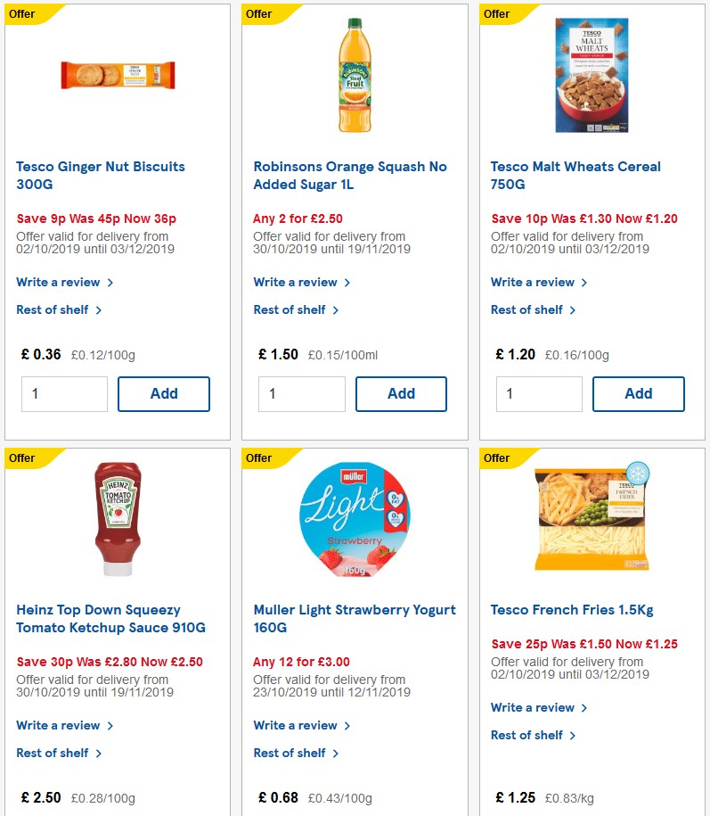710x816 pixels.
Task: Click the Muller Light Strawberry Yogurt product image
Action: (x=355, y=516)
